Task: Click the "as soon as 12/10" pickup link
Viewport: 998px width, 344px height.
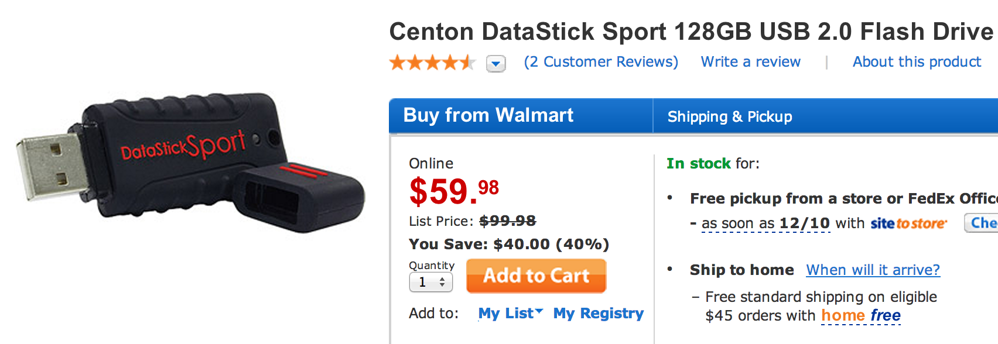Action: (x=765, y=223)
